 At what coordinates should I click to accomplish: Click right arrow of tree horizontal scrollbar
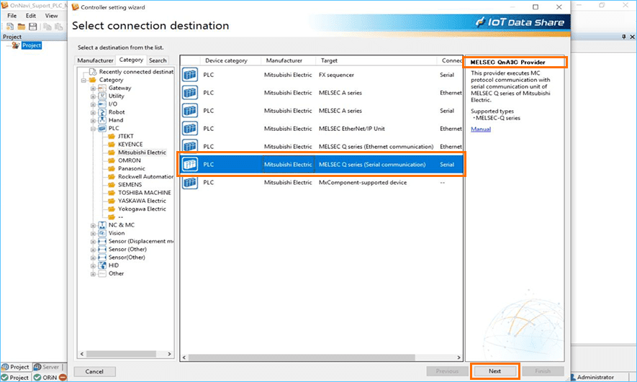(169, 354)
